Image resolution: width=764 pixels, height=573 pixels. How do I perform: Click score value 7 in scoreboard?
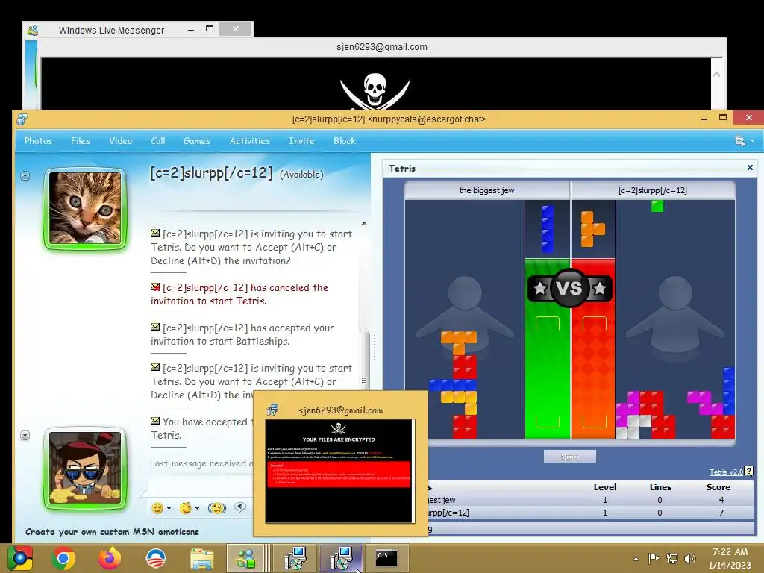[x=721, y=513]
